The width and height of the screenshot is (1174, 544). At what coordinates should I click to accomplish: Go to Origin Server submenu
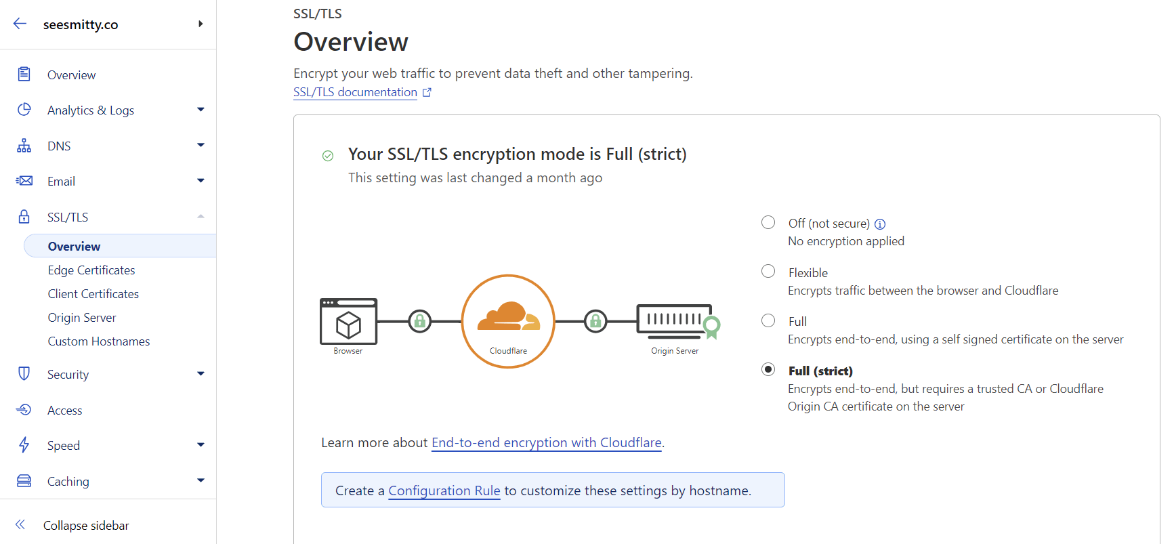pos(82,318)
